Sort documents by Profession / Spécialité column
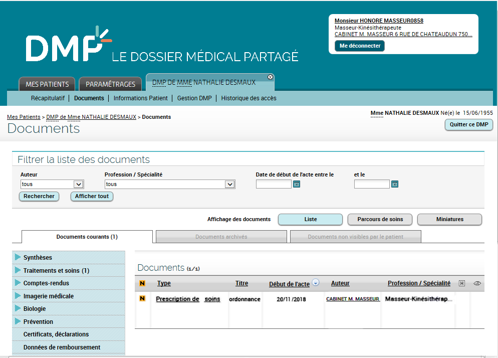 coord(419,283)
